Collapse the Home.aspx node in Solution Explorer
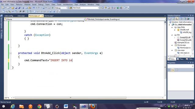The image size is (195, 109). 172,45
